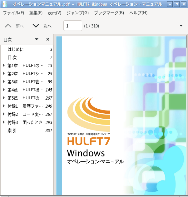Open the 編集(E) menu

click(36, 13)
